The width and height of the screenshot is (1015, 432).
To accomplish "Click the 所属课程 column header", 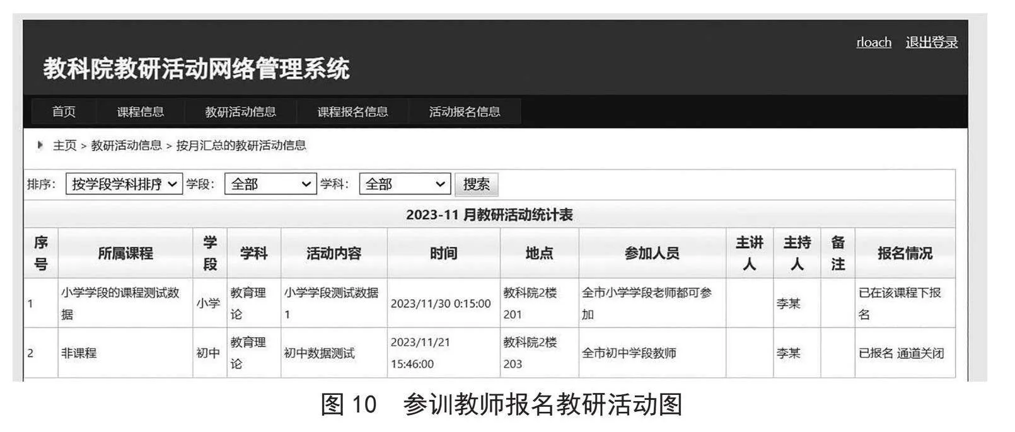I will 125,253.
